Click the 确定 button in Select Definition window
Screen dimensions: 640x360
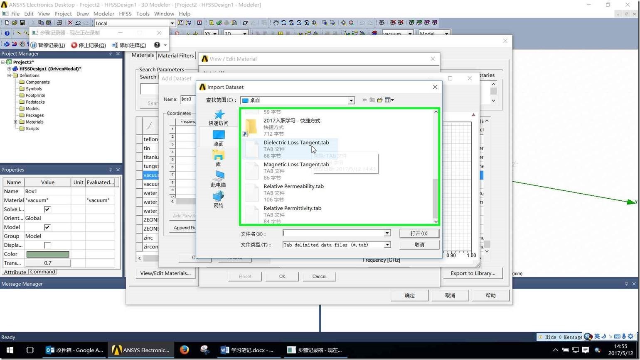[409, 295]
